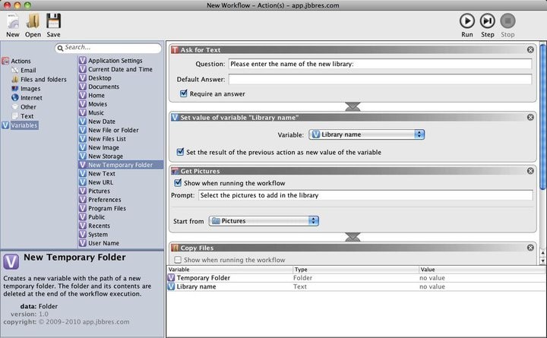
Task: Click the Question text field
Action: [x=379, y=65]
